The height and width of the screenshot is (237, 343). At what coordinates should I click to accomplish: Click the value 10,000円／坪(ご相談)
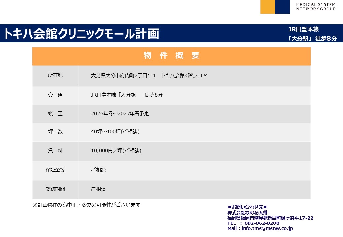click(x=116, y=150)
